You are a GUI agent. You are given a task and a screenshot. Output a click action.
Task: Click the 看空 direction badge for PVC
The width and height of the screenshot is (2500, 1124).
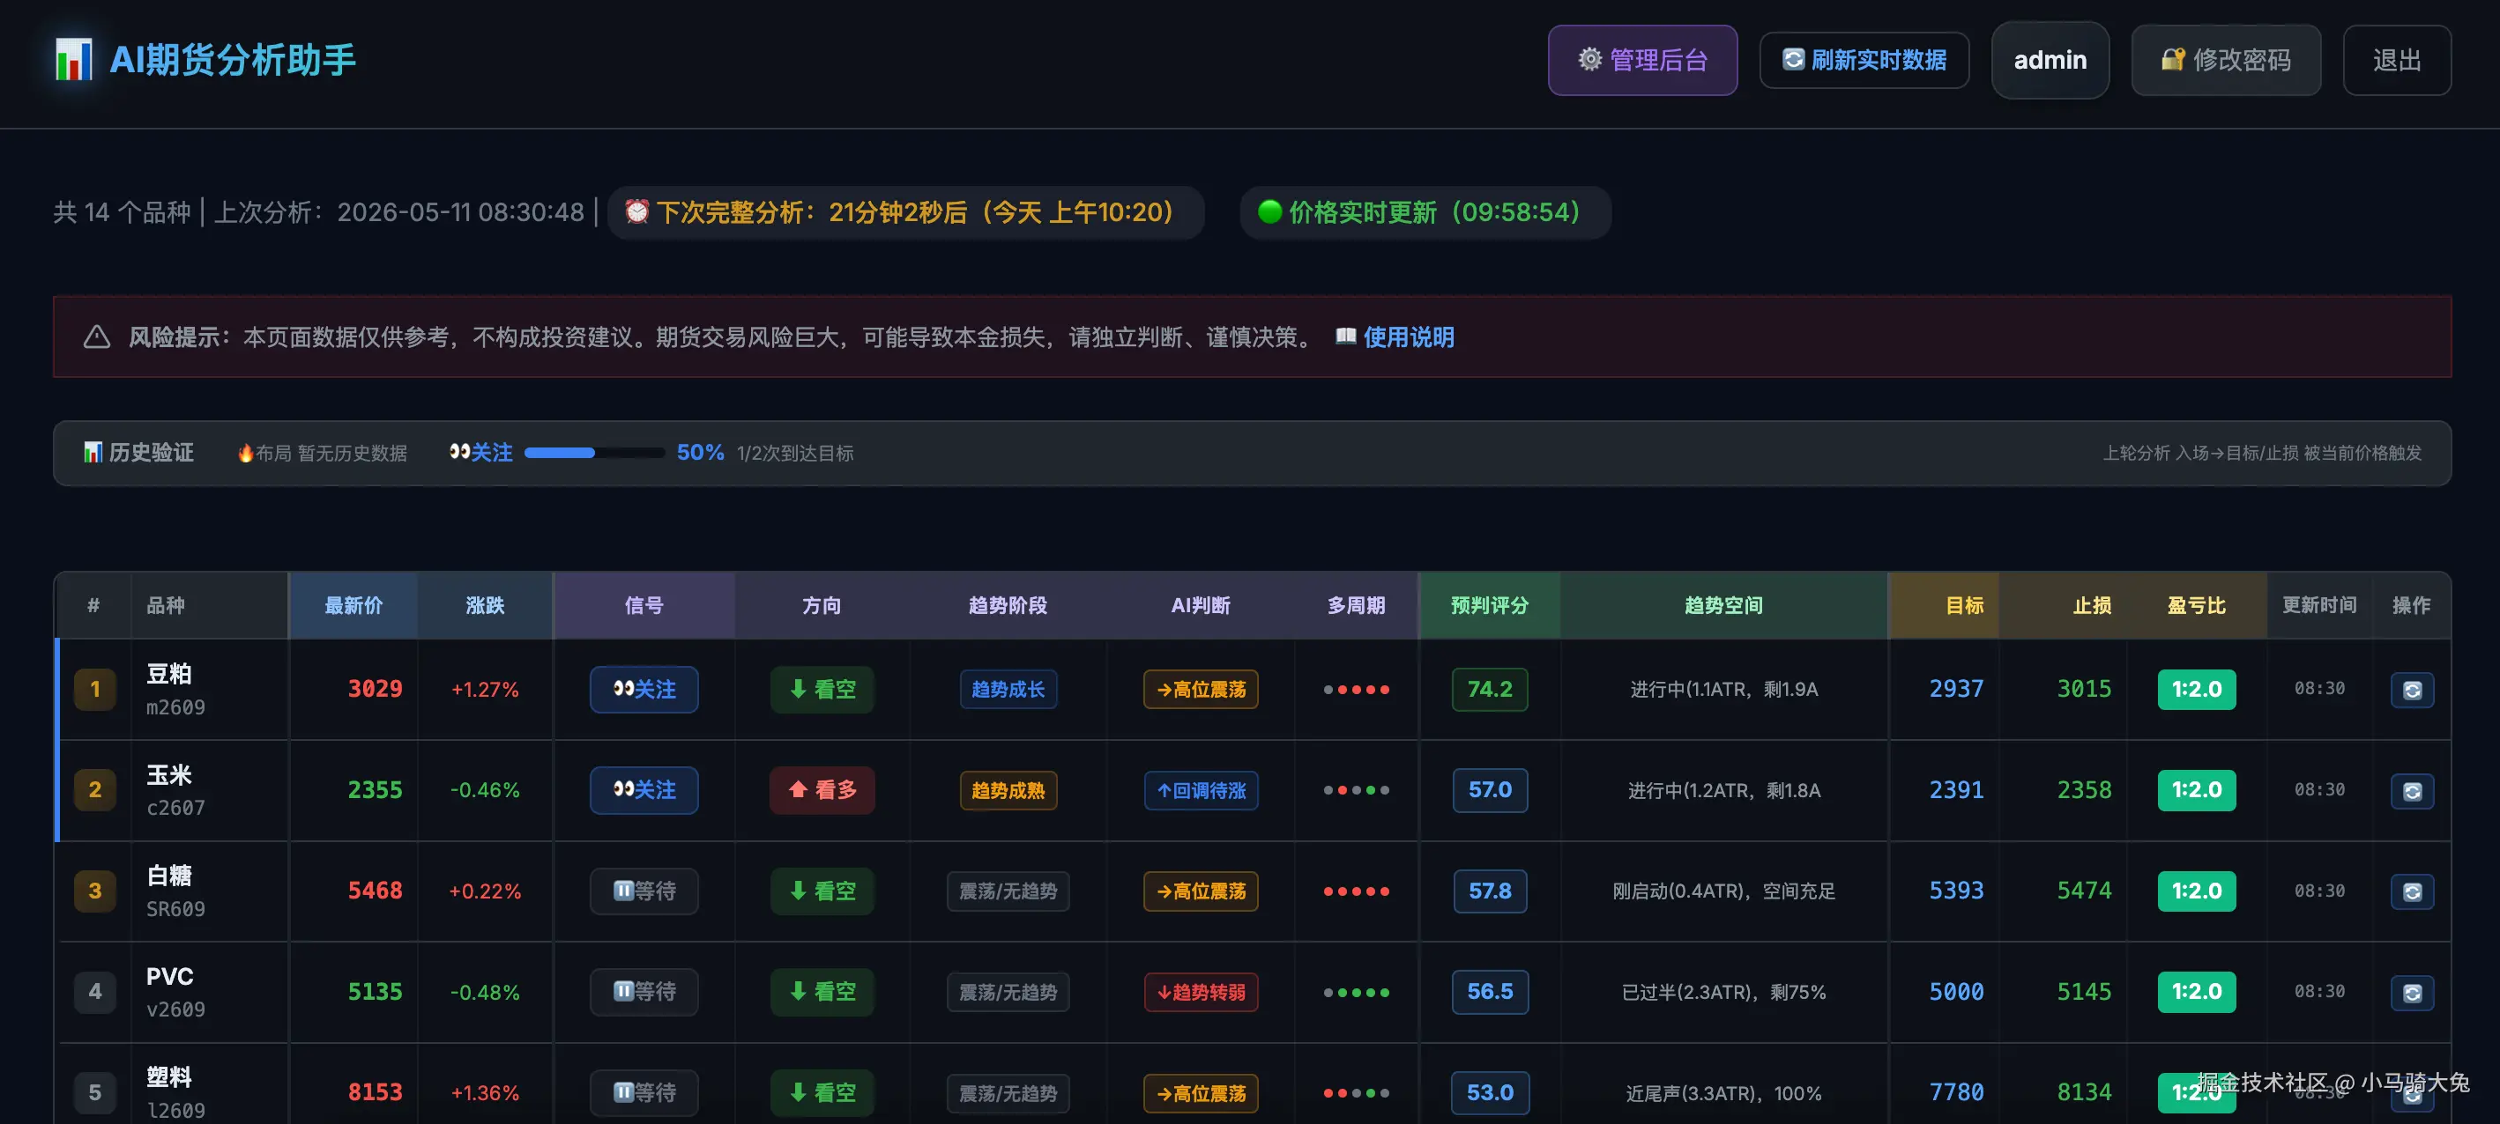pos(822,992)
